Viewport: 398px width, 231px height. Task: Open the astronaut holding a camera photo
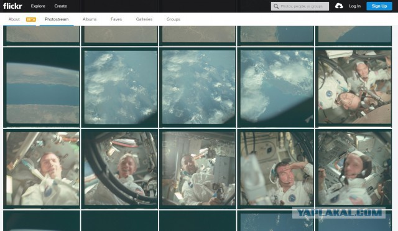click(198, 169)
